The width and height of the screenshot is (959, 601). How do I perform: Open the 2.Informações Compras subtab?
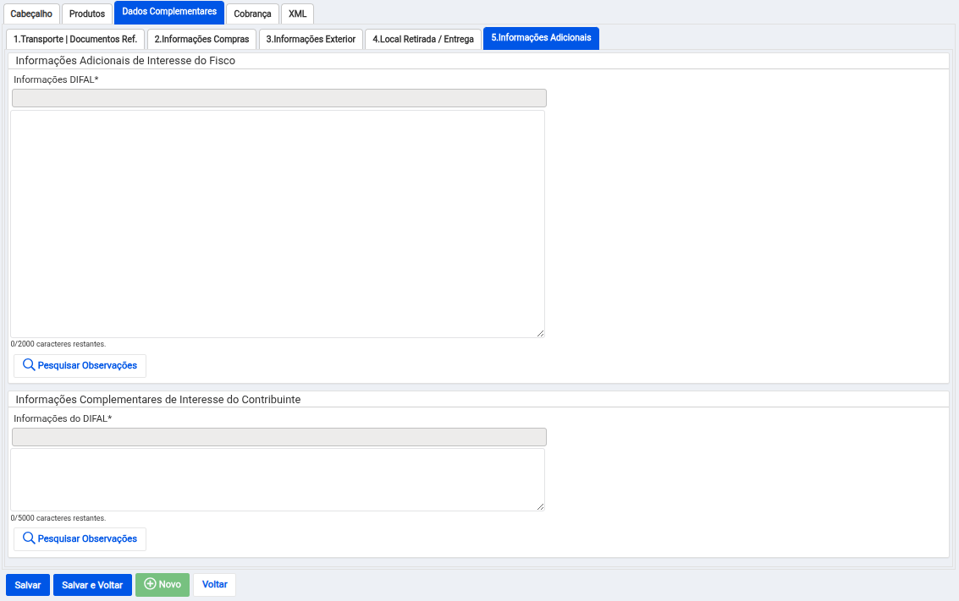tap(201, 39)
